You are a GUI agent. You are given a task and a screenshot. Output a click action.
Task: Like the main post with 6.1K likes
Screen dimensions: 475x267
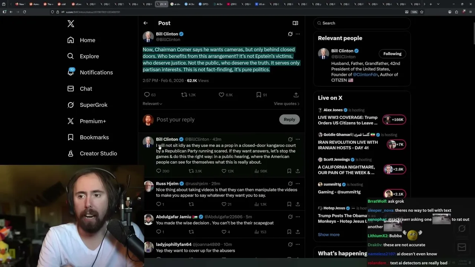(x=222, y=95)
